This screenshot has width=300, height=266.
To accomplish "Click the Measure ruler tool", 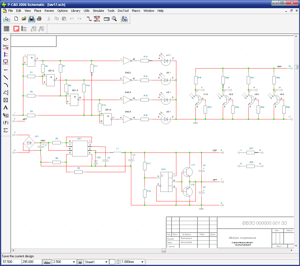I will click(x=106, y=19).
